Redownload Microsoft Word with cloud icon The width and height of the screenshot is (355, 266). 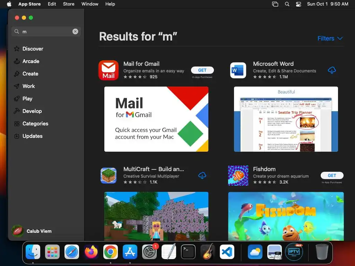point(332,70)
